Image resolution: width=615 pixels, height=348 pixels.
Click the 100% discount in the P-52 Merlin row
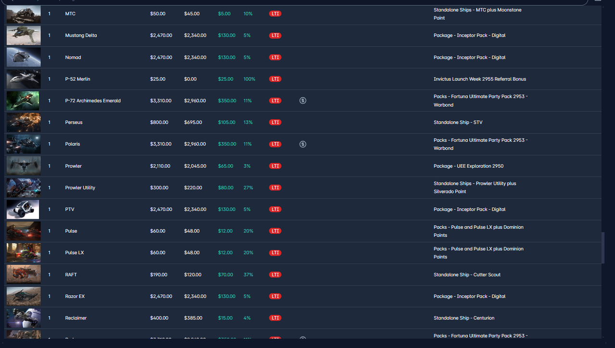click(x=249, y=79)
